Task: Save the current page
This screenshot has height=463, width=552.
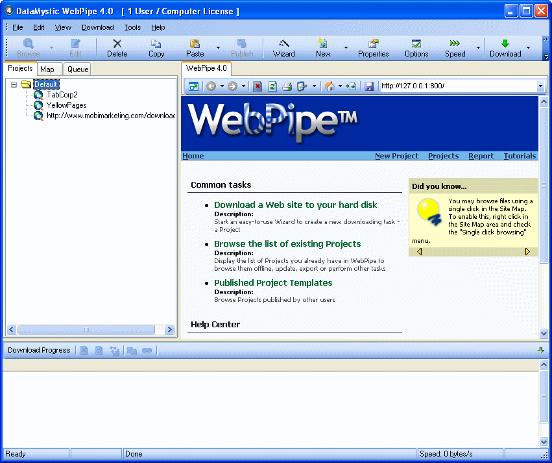Action: (x=370, y=86)
